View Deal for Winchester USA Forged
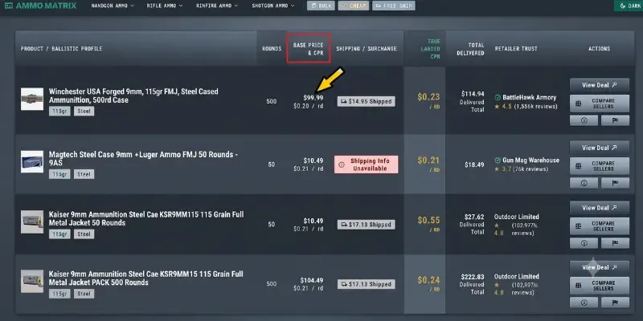 [599, 85]
